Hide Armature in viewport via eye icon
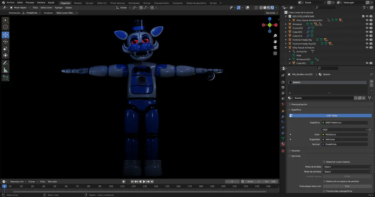Screen dimensions: 375x197 tap(367, 24)
